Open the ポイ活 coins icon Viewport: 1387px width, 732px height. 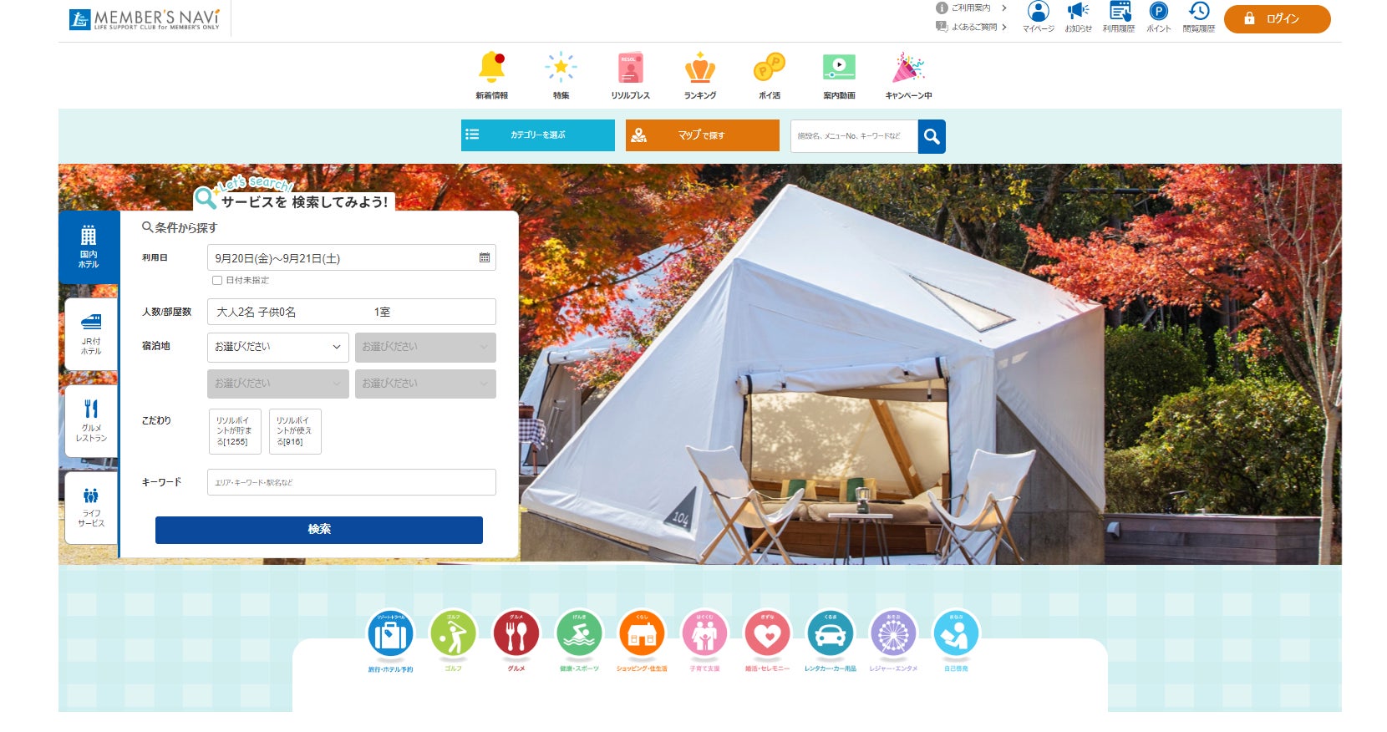770,68
